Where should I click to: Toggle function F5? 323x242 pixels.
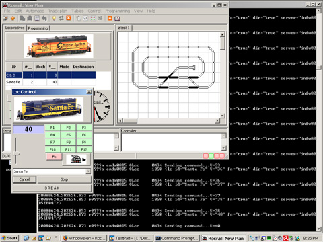pyautogui.click(x=68, y=134)
